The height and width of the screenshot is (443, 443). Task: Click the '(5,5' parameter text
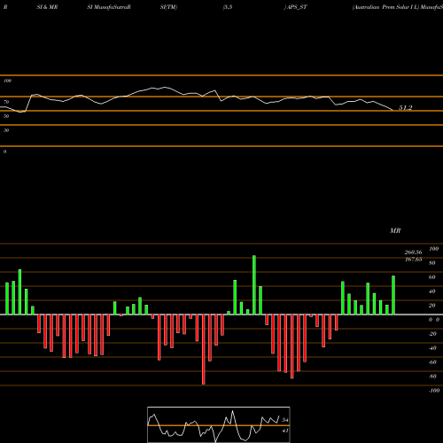(x=228, y=7)
